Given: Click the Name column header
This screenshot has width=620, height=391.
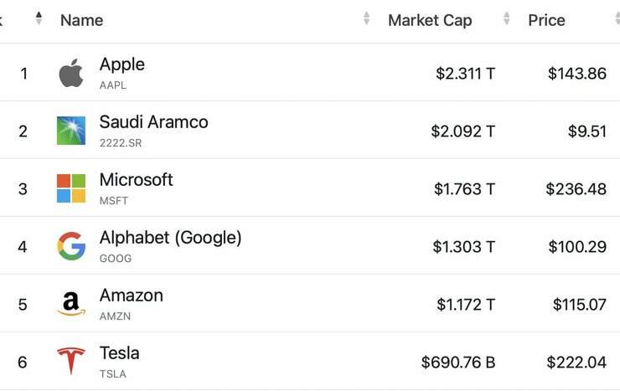Looking at the screenshot, I should pyautogui.click(x=82, y=20).
